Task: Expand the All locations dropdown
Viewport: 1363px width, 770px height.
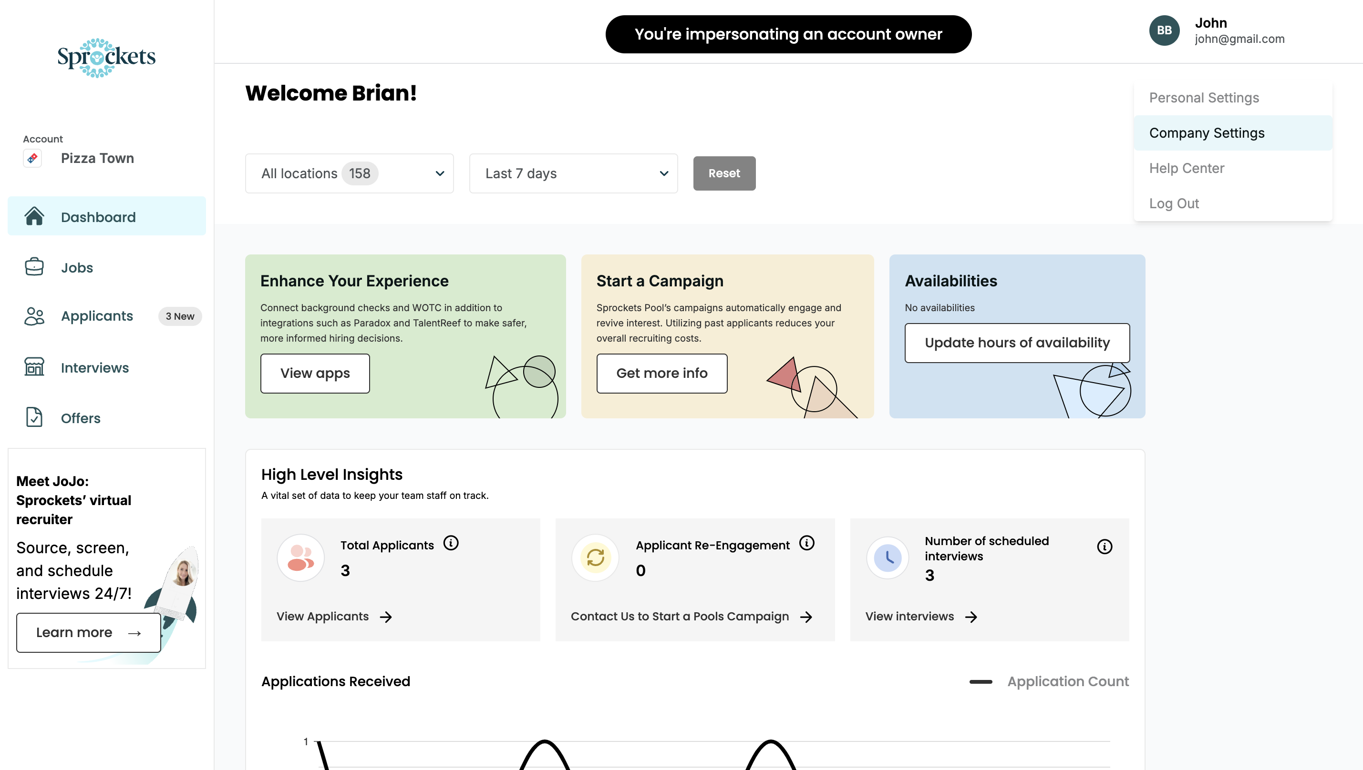Action: [350, 173]
